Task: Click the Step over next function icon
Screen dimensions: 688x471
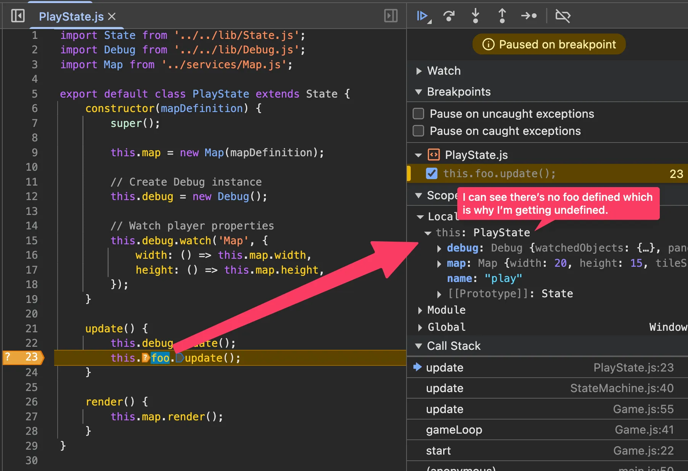Action: 449,16
